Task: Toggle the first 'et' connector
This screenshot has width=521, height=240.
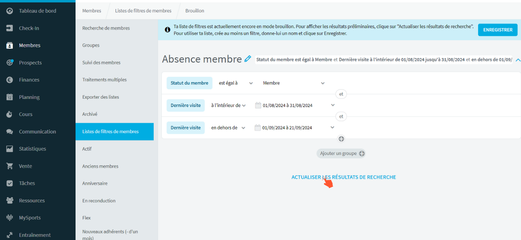Action: [x=341, y=94]
